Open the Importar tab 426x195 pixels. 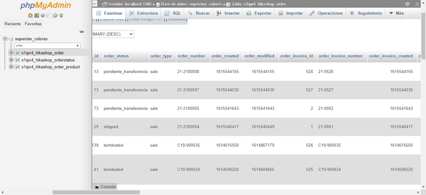290,13
